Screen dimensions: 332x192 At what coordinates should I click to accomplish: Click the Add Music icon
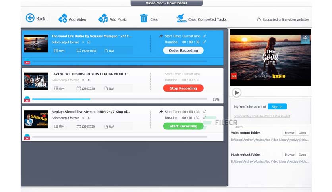[x=103, y=18]
